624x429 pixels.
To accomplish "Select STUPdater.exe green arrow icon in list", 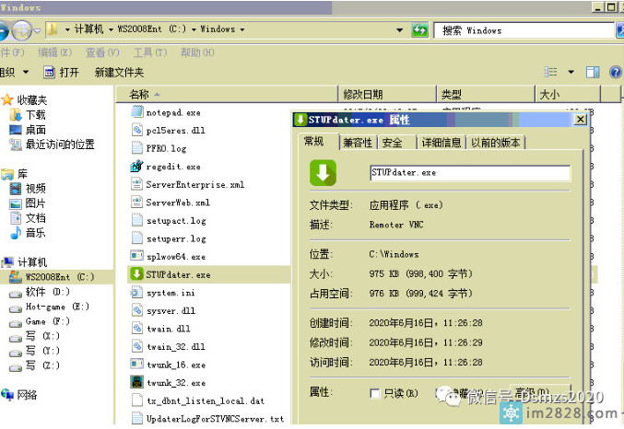I will click(x=135, y=274).
